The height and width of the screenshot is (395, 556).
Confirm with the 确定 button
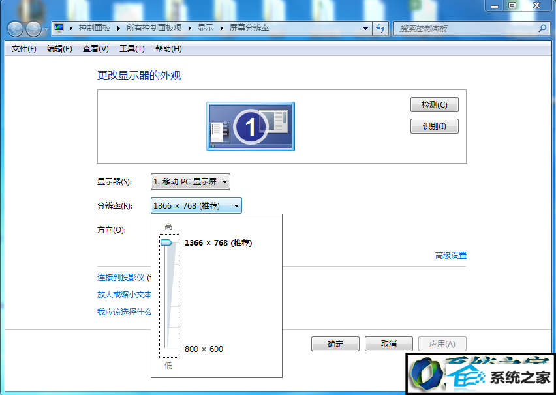tap(335, 344)
